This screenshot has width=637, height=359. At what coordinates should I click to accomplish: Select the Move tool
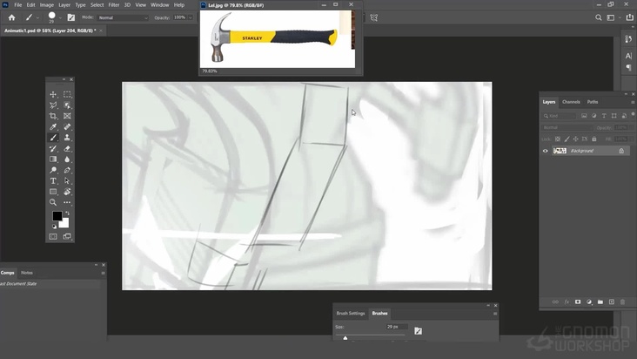[53, 94]
